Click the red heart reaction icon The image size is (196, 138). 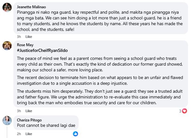click(185, 111)
